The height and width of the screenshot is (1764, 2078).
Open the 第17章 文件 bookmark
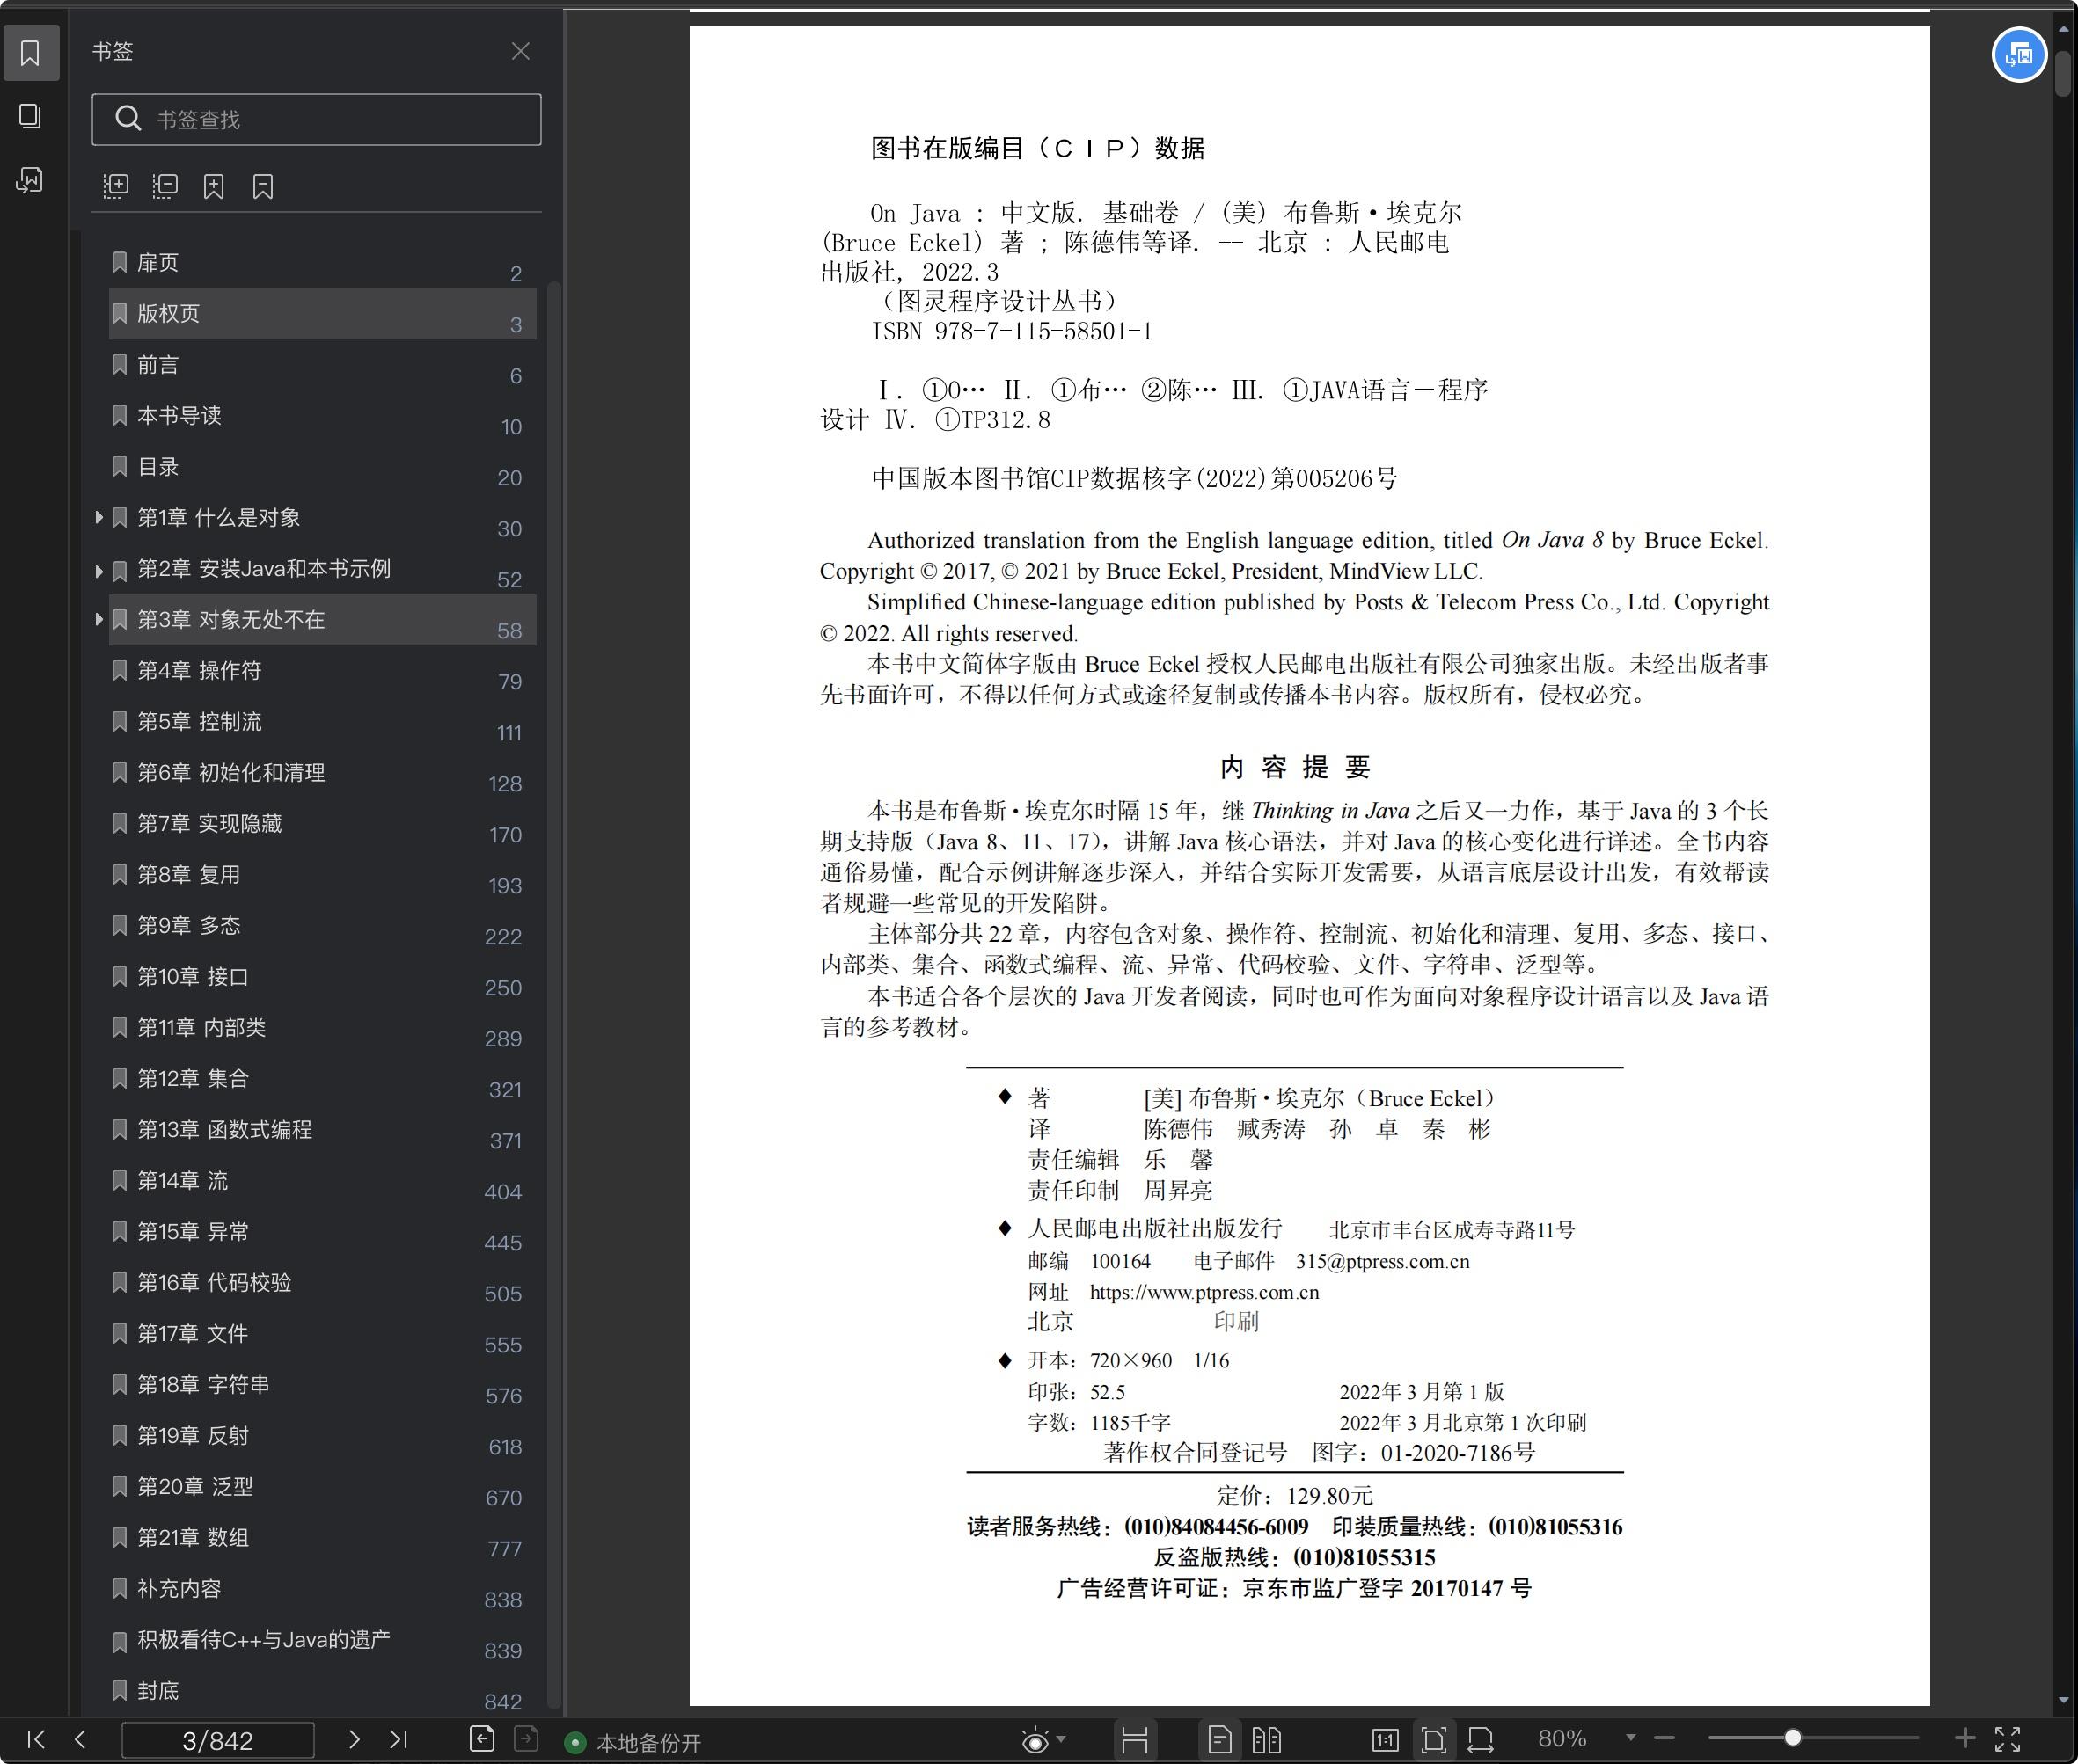click(x=322, y=1334)
